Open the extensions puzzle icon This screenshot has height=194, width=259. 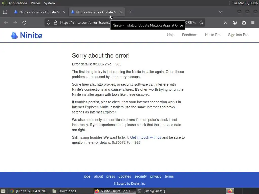(x=244, y=22)
